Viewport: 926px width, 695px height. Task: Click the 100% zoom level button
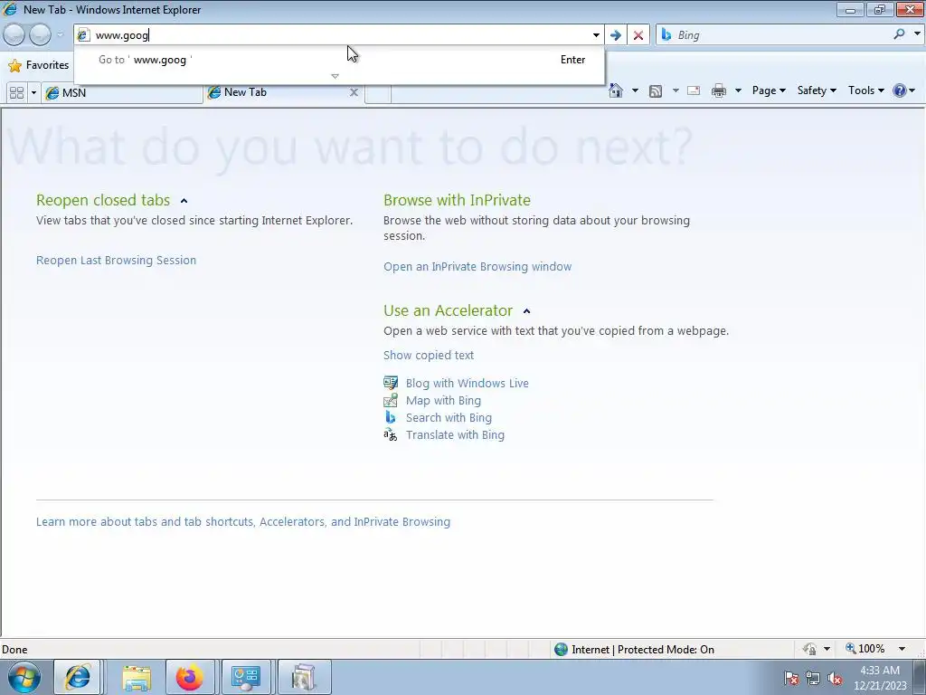pyautogui.click(x=865, y=649)
